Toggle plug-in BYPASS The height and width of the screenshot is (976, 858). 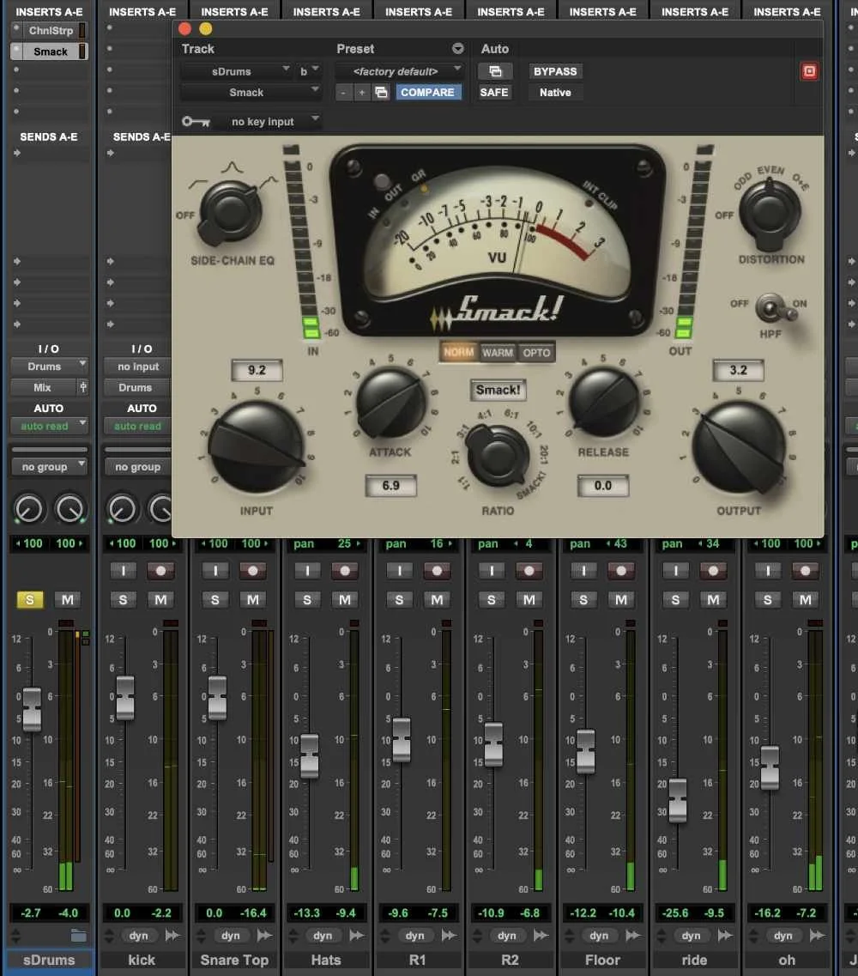[x=555, y=71]
